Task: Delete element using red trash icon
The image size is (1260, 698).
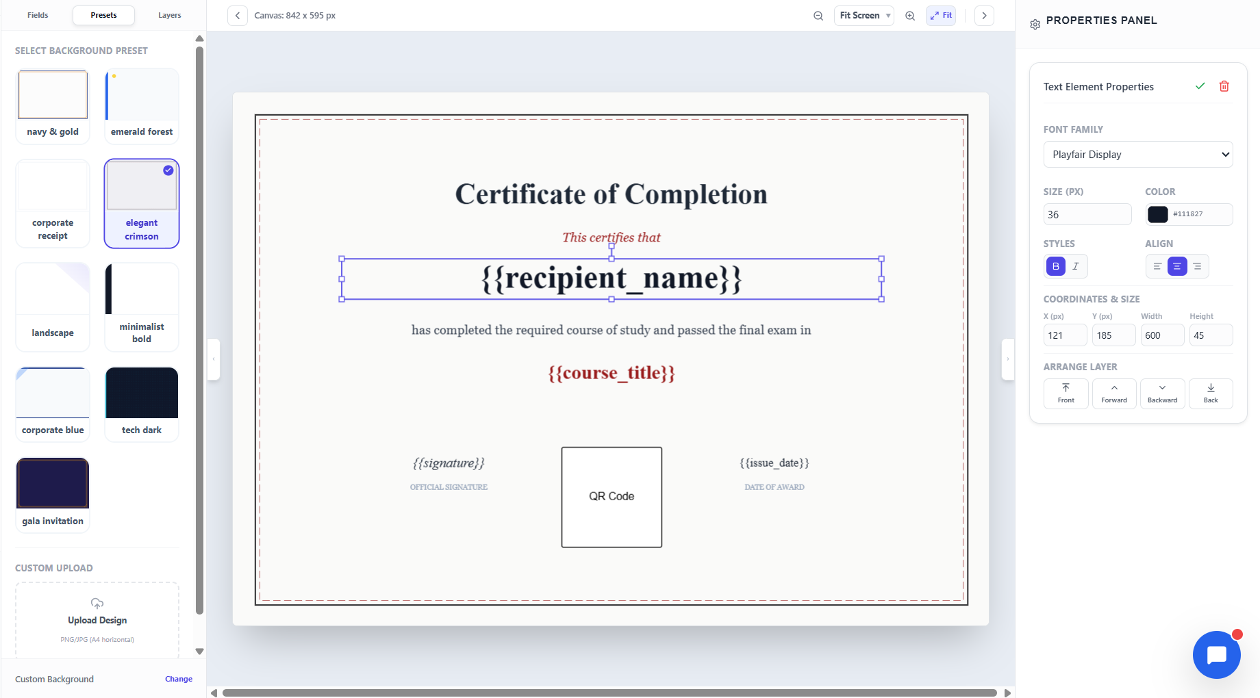Action: coord(1224,86)
